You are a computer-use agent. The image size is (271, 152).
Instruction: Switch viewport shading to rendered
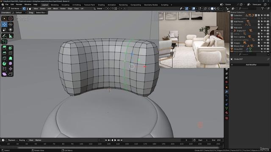[218, 8]
